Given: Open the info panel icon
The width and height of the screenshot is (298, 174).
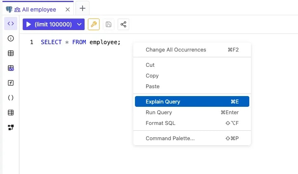Looking at the screenshot, I should point(11,38).
